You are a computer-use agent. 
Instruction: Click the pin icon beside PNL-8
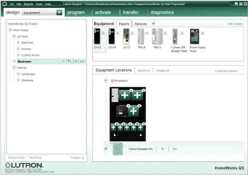pyautogui.click(x=147, y=33)
